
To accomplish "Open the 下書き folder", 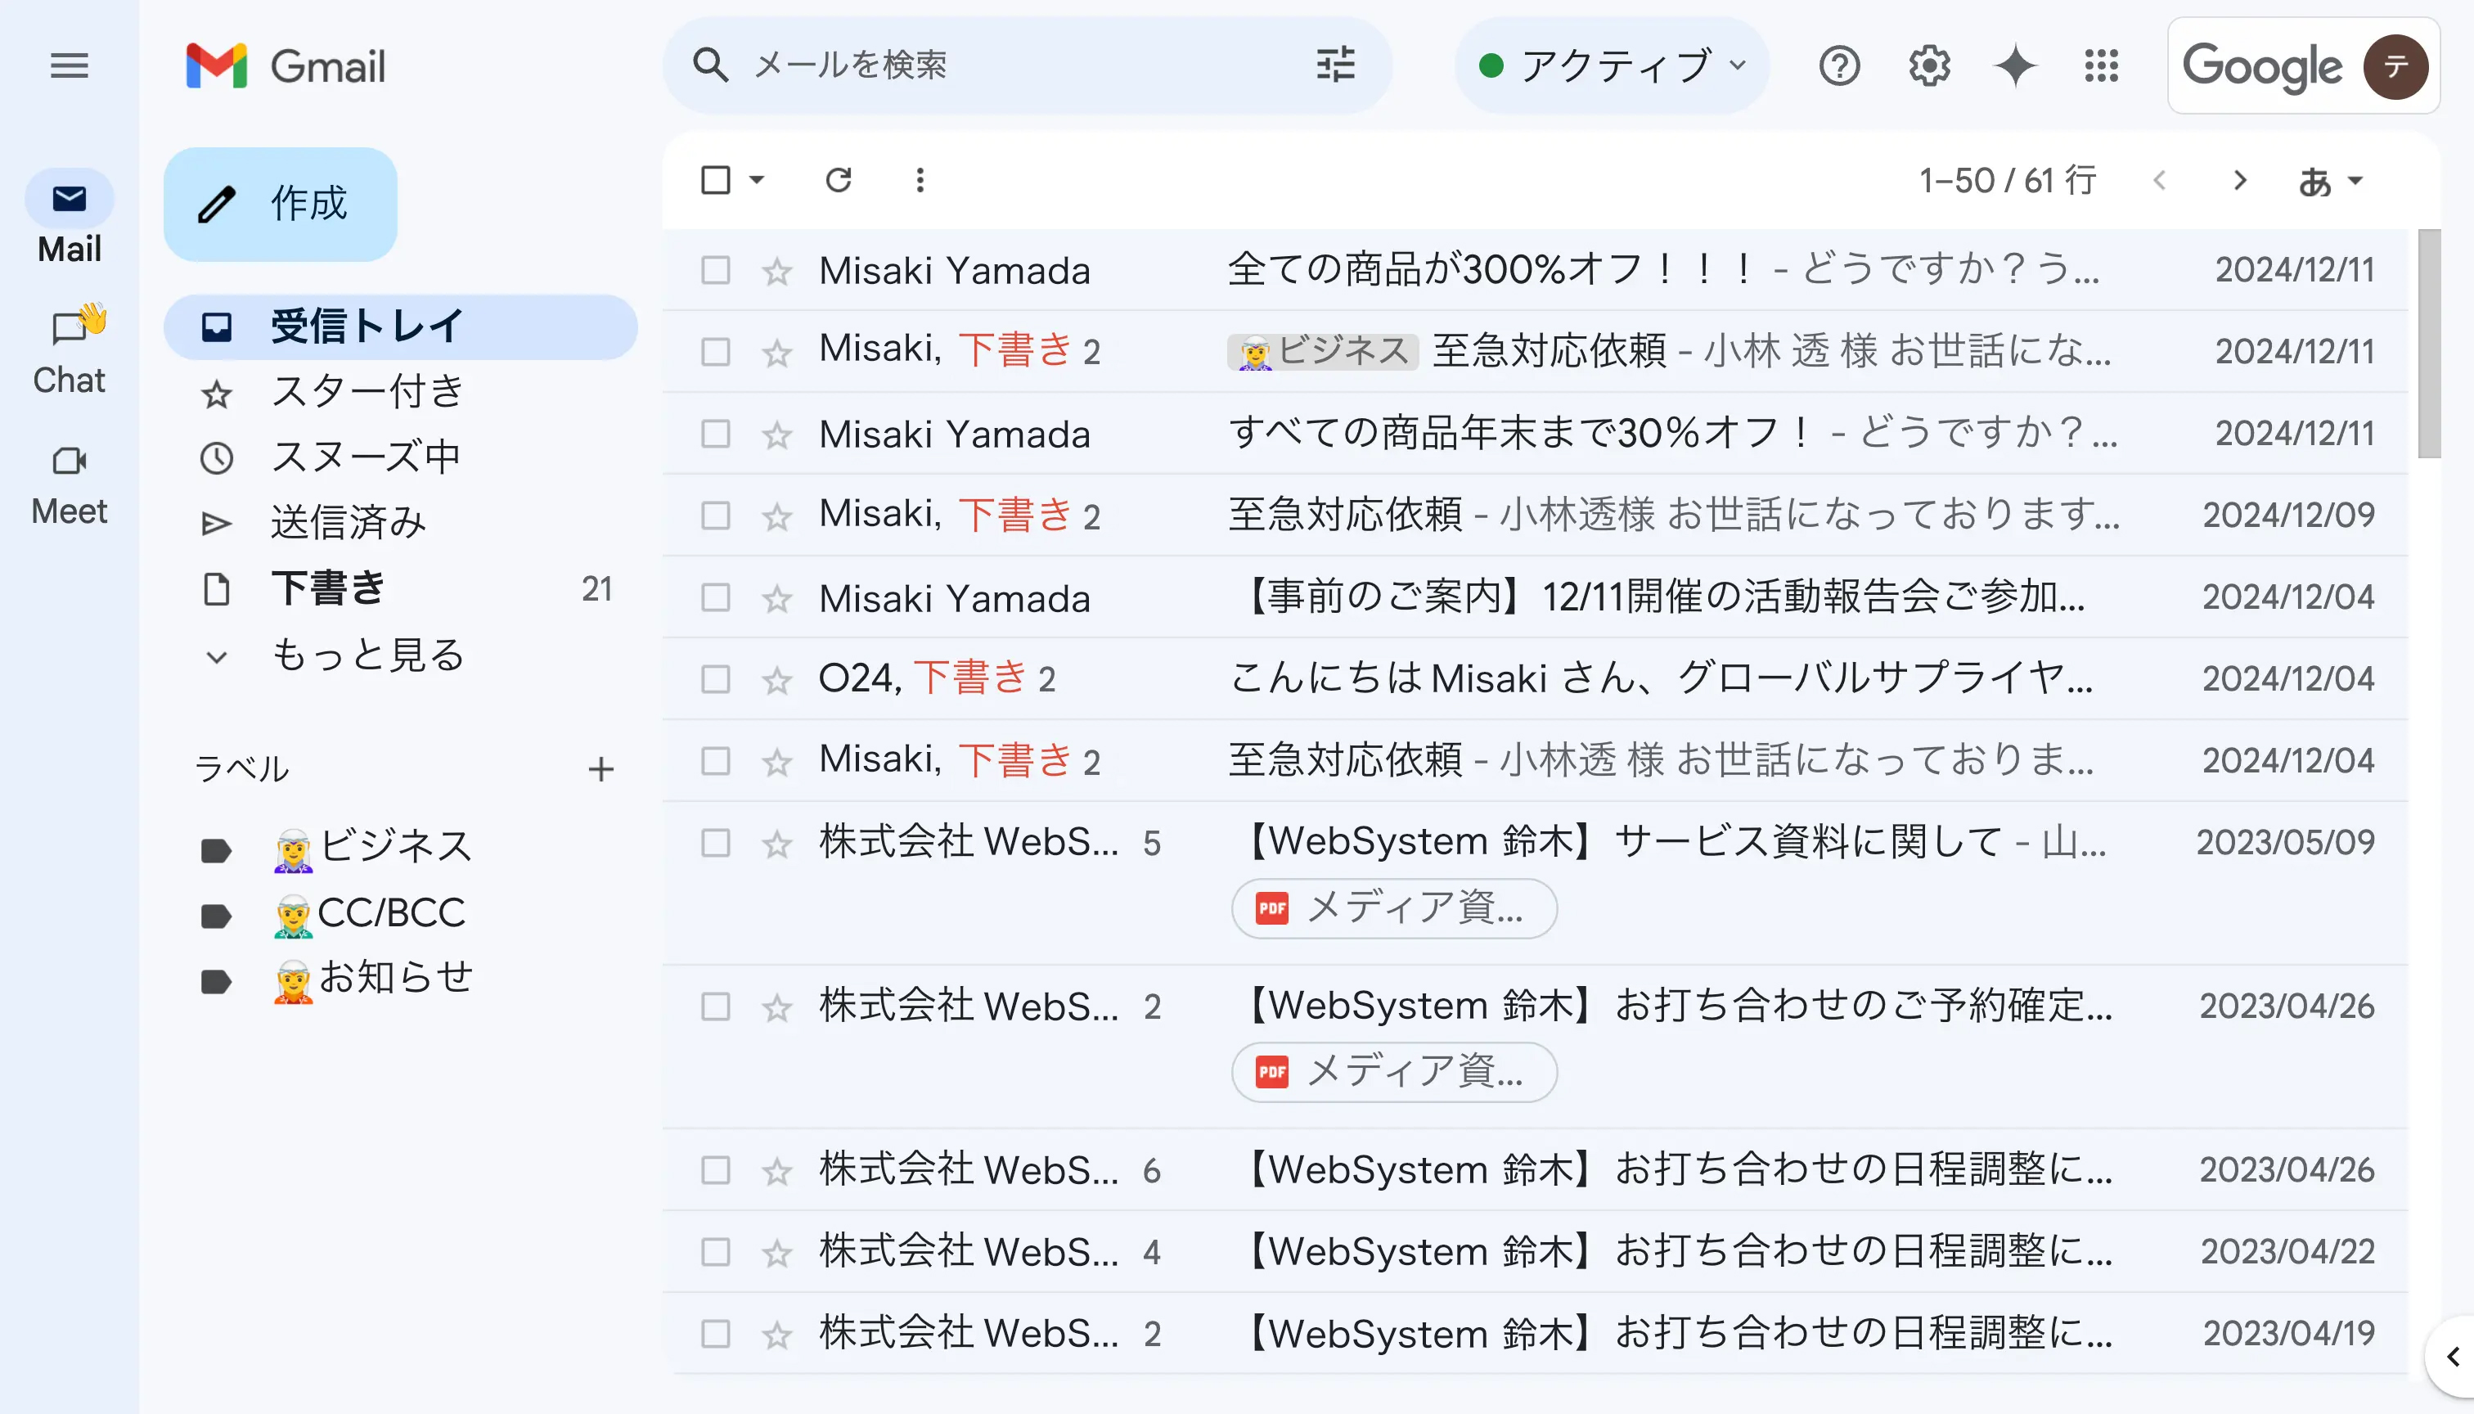I will [x=328, y=588].
